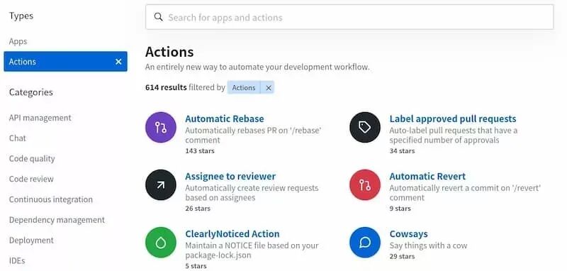Select the Continuous integration category

coord(50,199)
